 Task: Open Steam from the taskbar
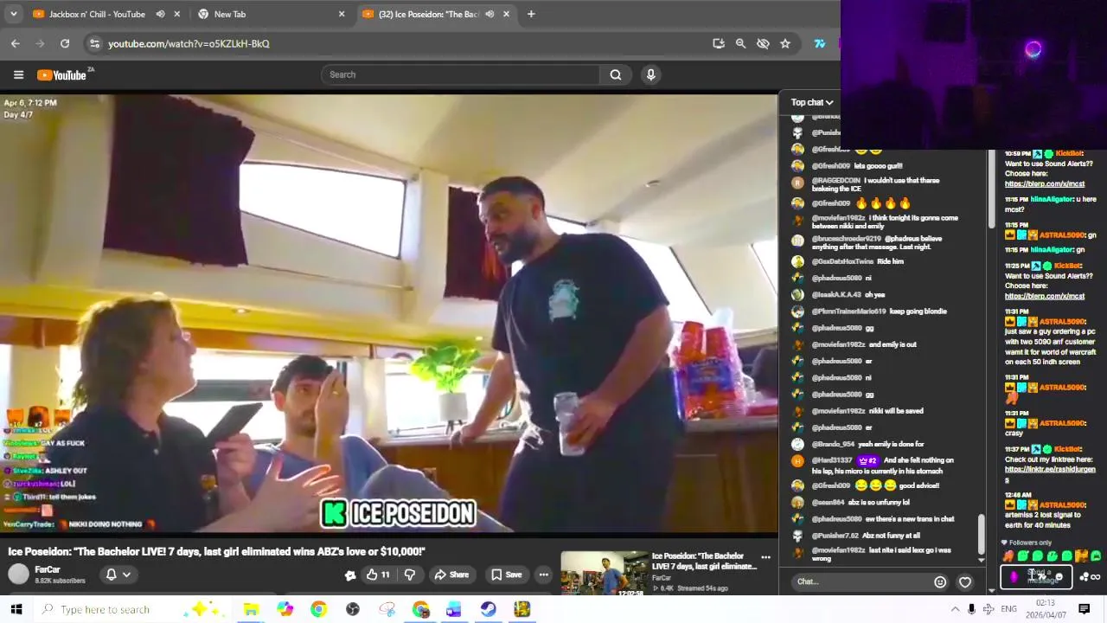[x=488, y=609]
